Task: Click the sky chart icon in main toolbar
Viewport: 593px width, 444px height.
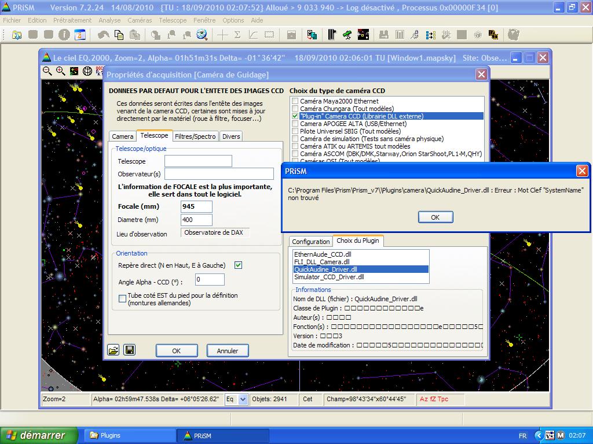Action: click(363, 35)
